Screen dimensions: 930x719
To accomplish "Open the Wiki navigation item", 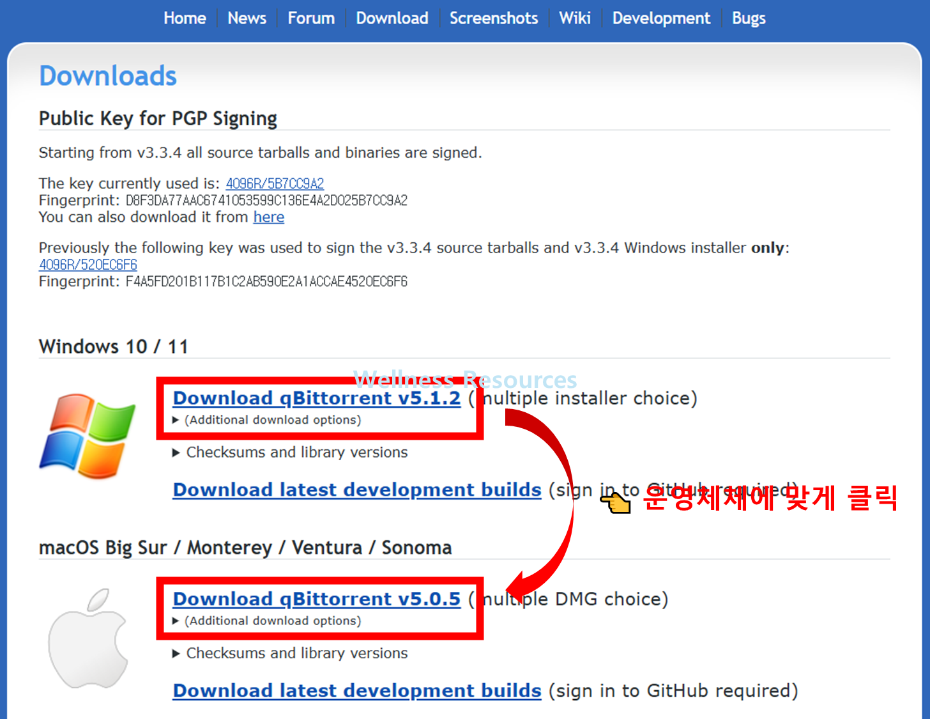I will tap(575, 18).
